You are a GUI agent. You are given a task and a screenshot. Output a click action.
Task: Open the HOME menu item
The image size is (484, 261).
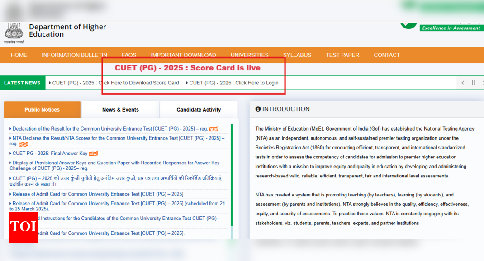[19, 55]
